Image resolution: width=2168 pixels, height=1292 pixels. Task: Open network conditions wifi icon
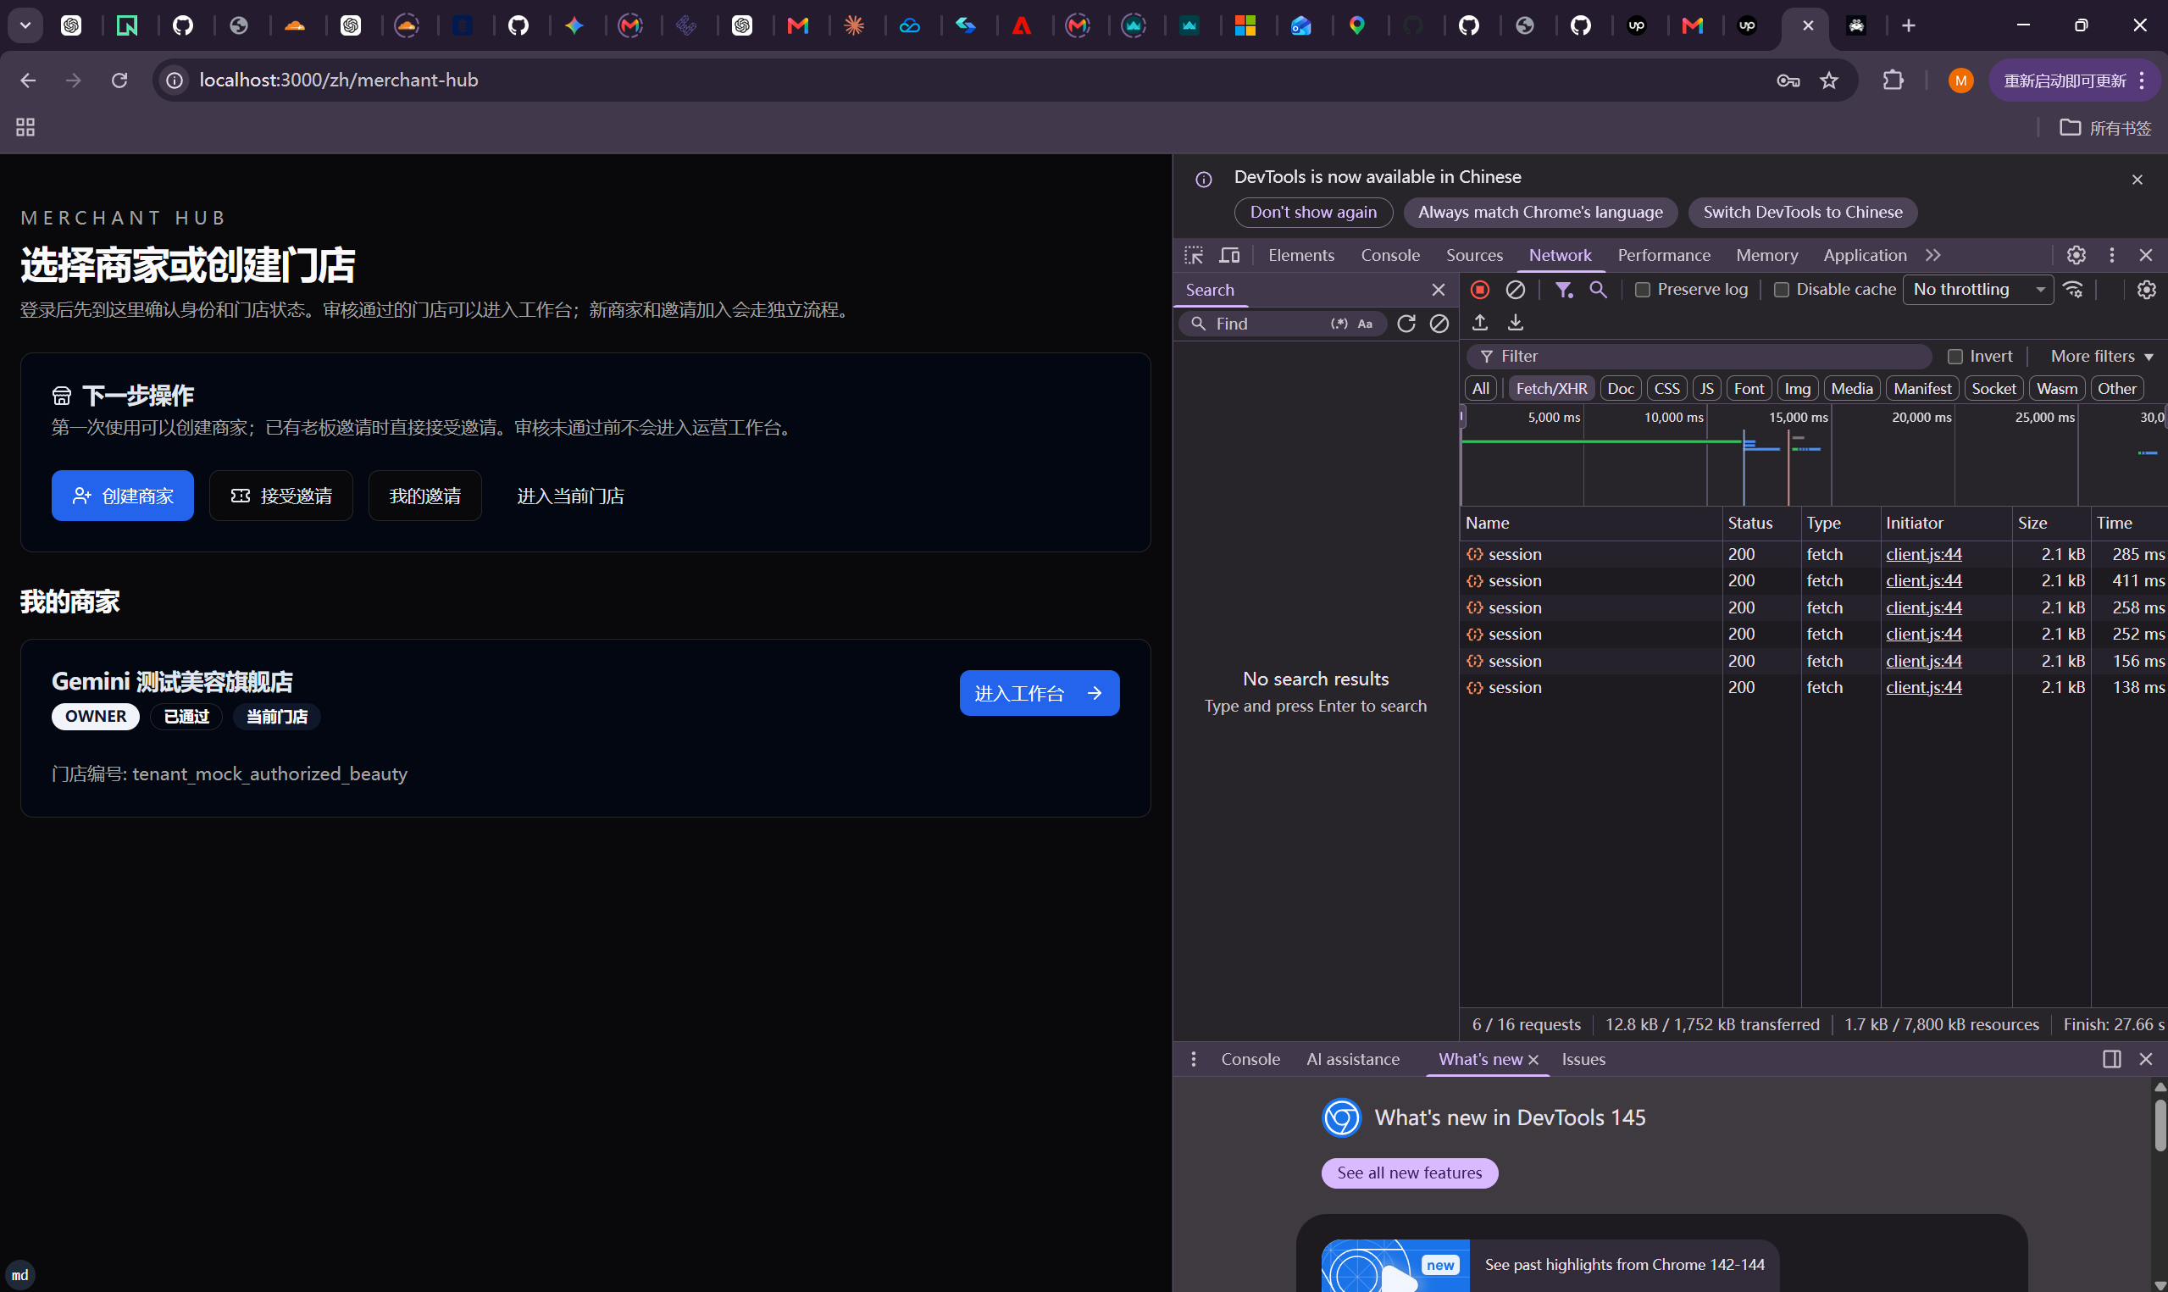pos(2073,289)
